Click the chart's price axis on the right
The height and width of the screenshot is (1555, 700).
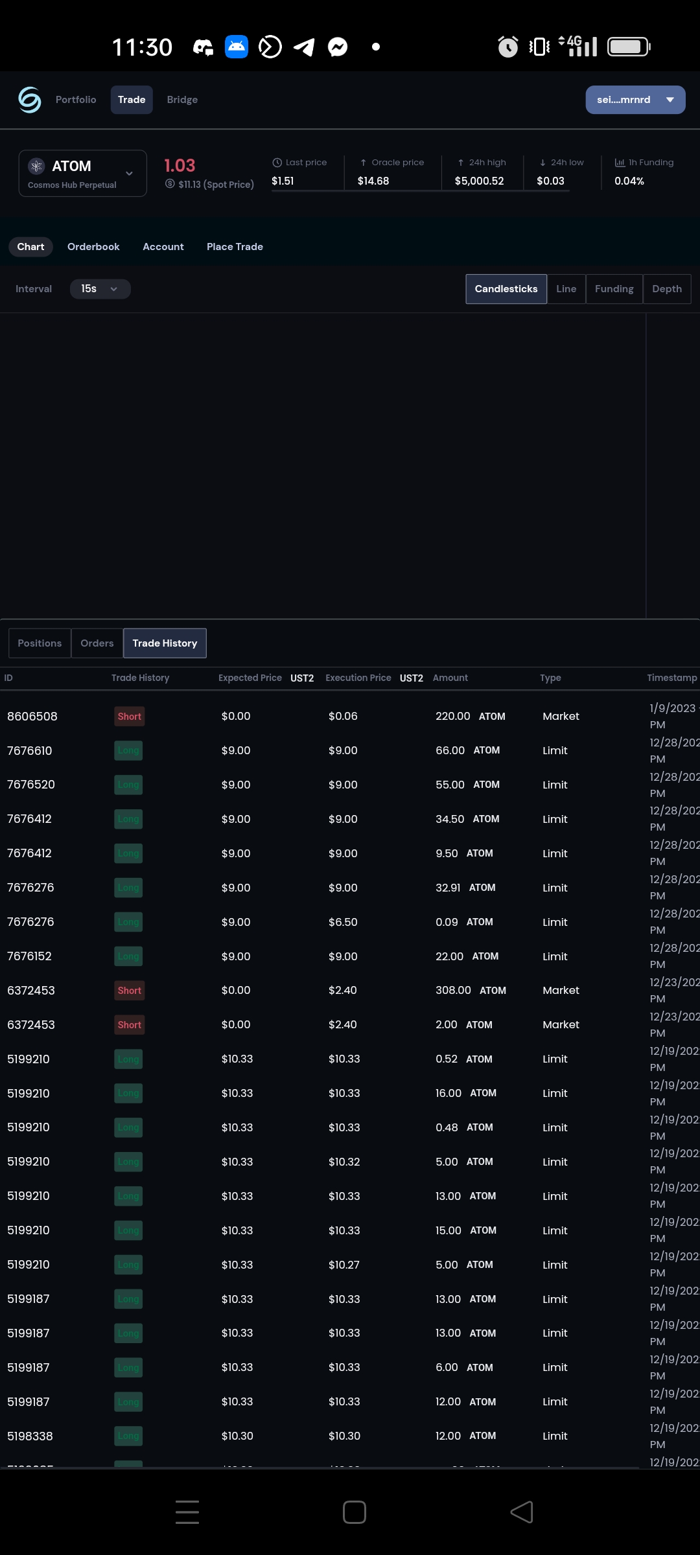click(x=673, y=465)
